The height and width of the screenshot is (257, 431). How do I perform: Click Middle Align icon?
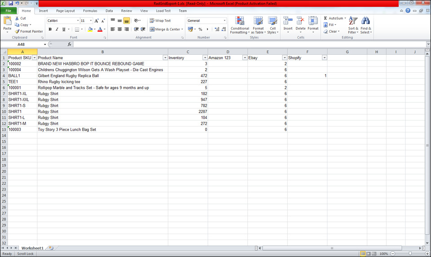[x=119, y=21]
